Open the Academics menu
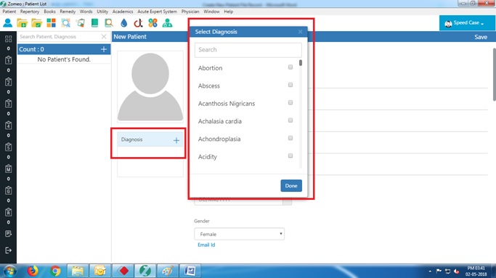This screenshot has height=278, width=496. (x=123, y=12)
